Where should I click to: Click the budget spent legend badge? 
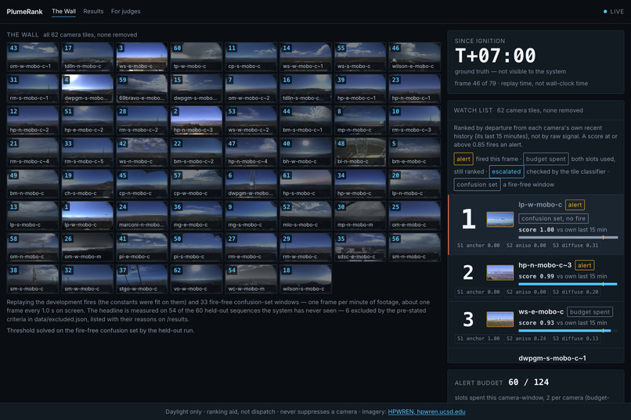tap(546, 159)
